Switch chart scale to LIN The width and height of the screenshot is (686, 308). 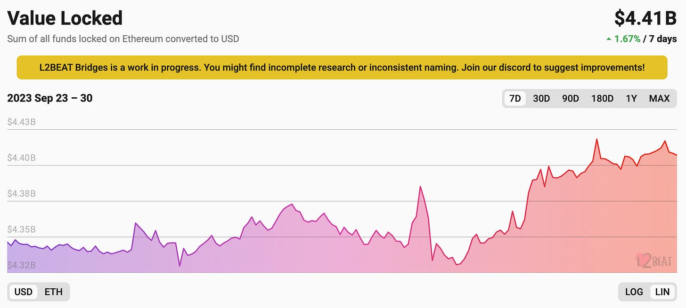coord(662,292)
